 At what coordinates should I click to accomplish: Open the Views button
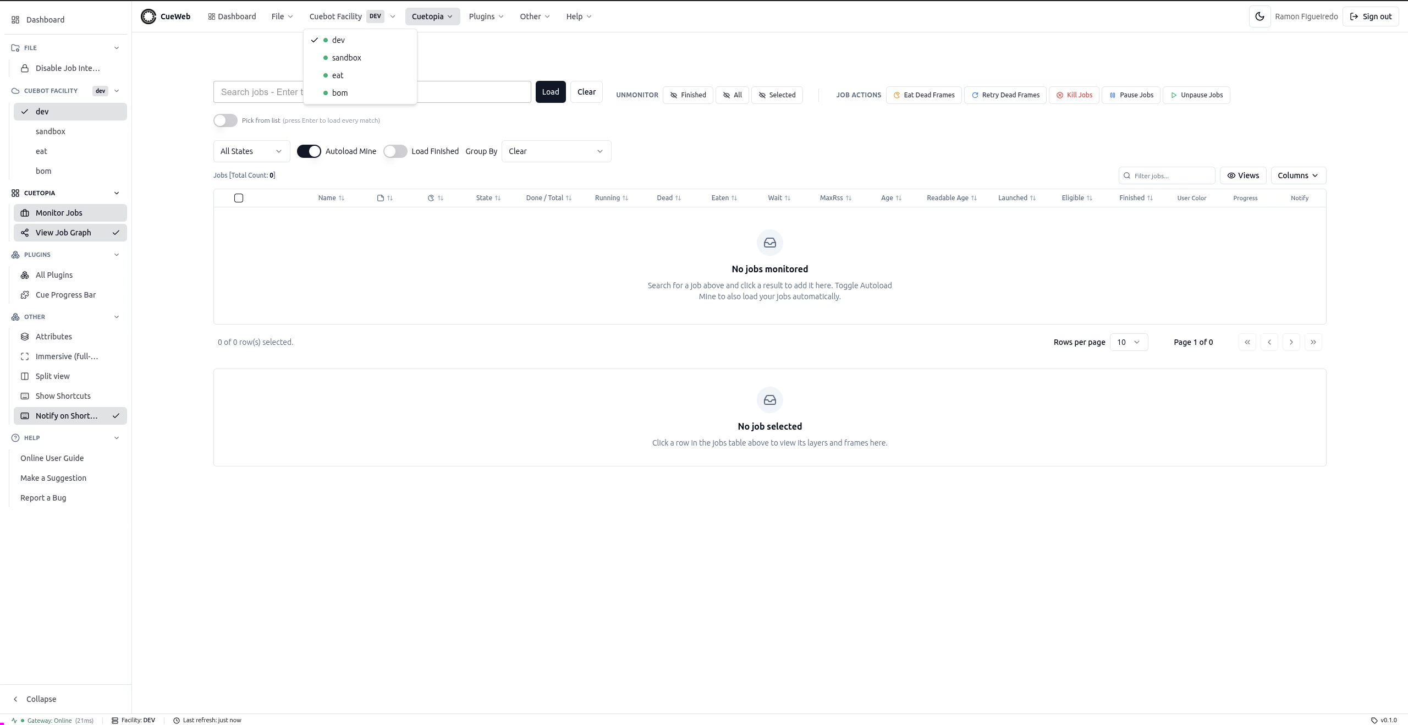pos(1243,175)
